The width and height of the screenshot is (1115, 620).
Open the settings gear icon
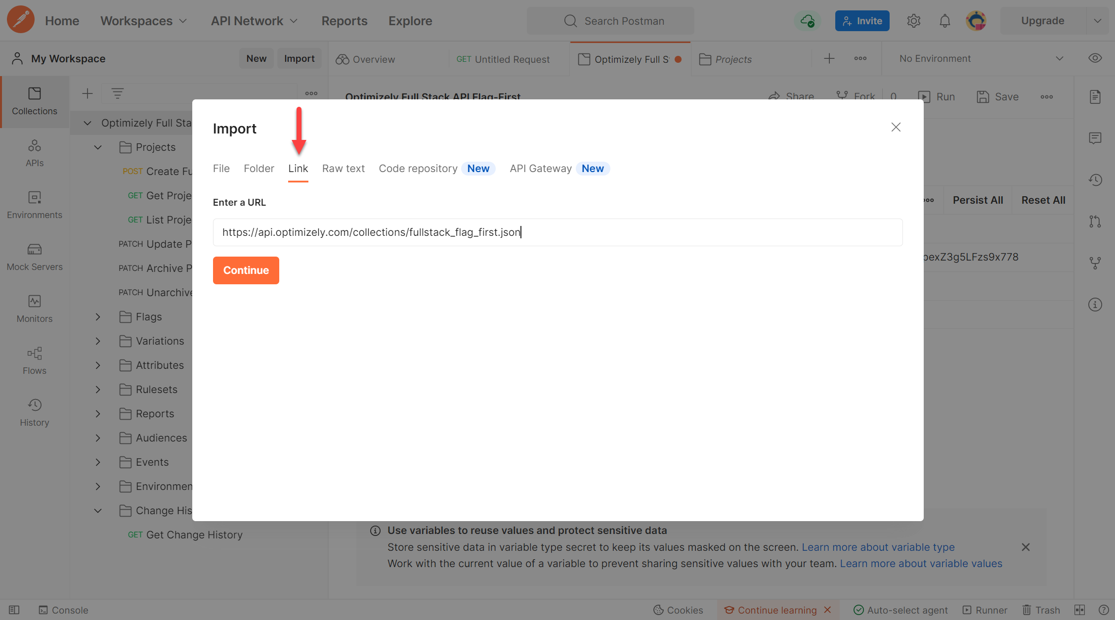(x=913, y=21)
